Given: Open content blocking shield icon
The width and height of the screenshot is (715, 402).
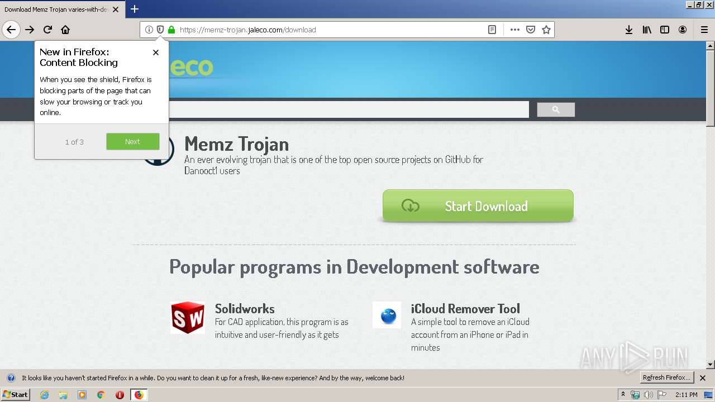Looking at the screenshot, I should tap(160, 30).
